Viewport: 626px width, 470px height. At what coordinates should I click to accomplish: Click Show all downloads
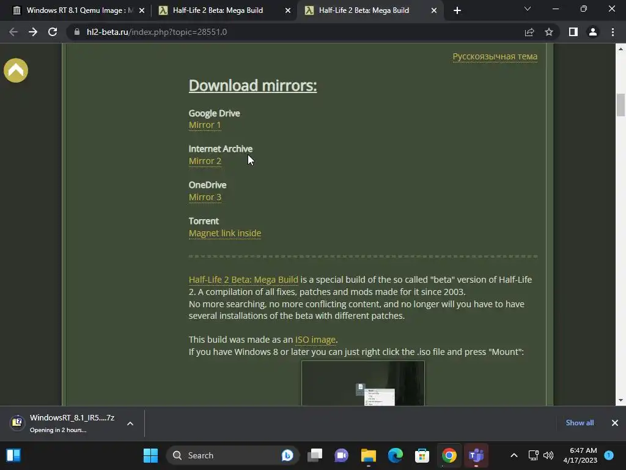click(x=580, y=422)
